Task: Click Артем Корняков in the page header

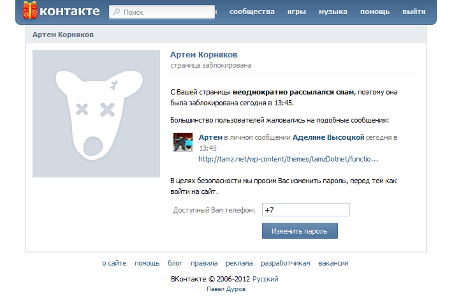Action: coord(63,34)
